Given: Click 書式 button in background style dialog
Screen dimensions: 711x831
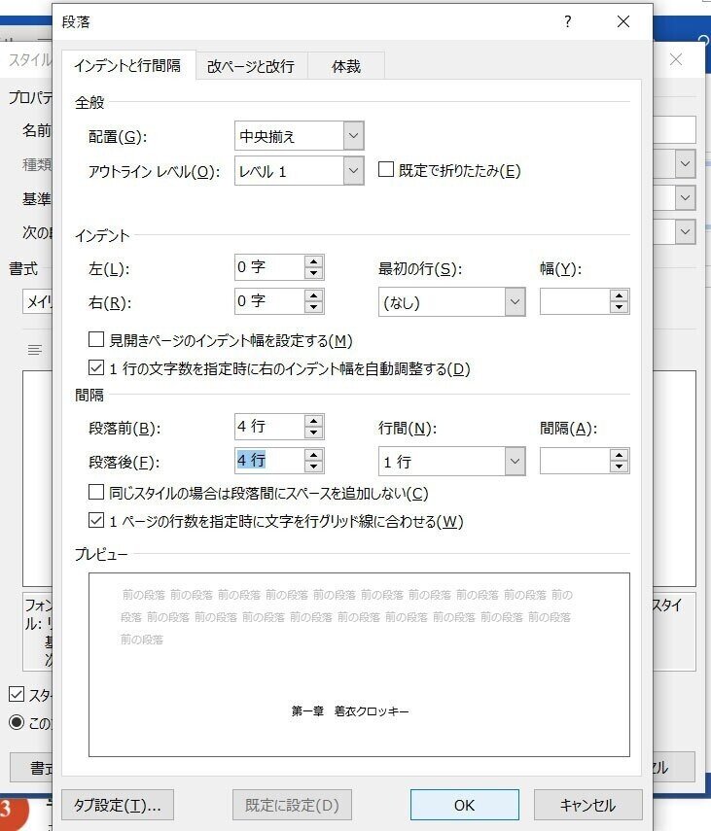Looking at the screenshot, I should (x=31, y=767).
